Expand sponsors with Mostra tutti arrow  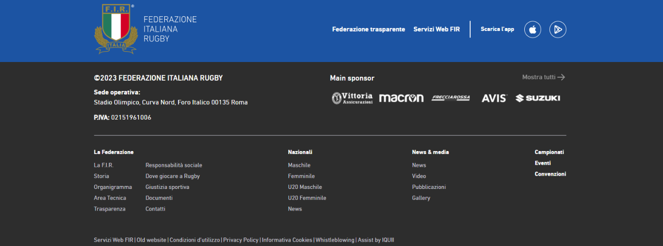(543, 77)
